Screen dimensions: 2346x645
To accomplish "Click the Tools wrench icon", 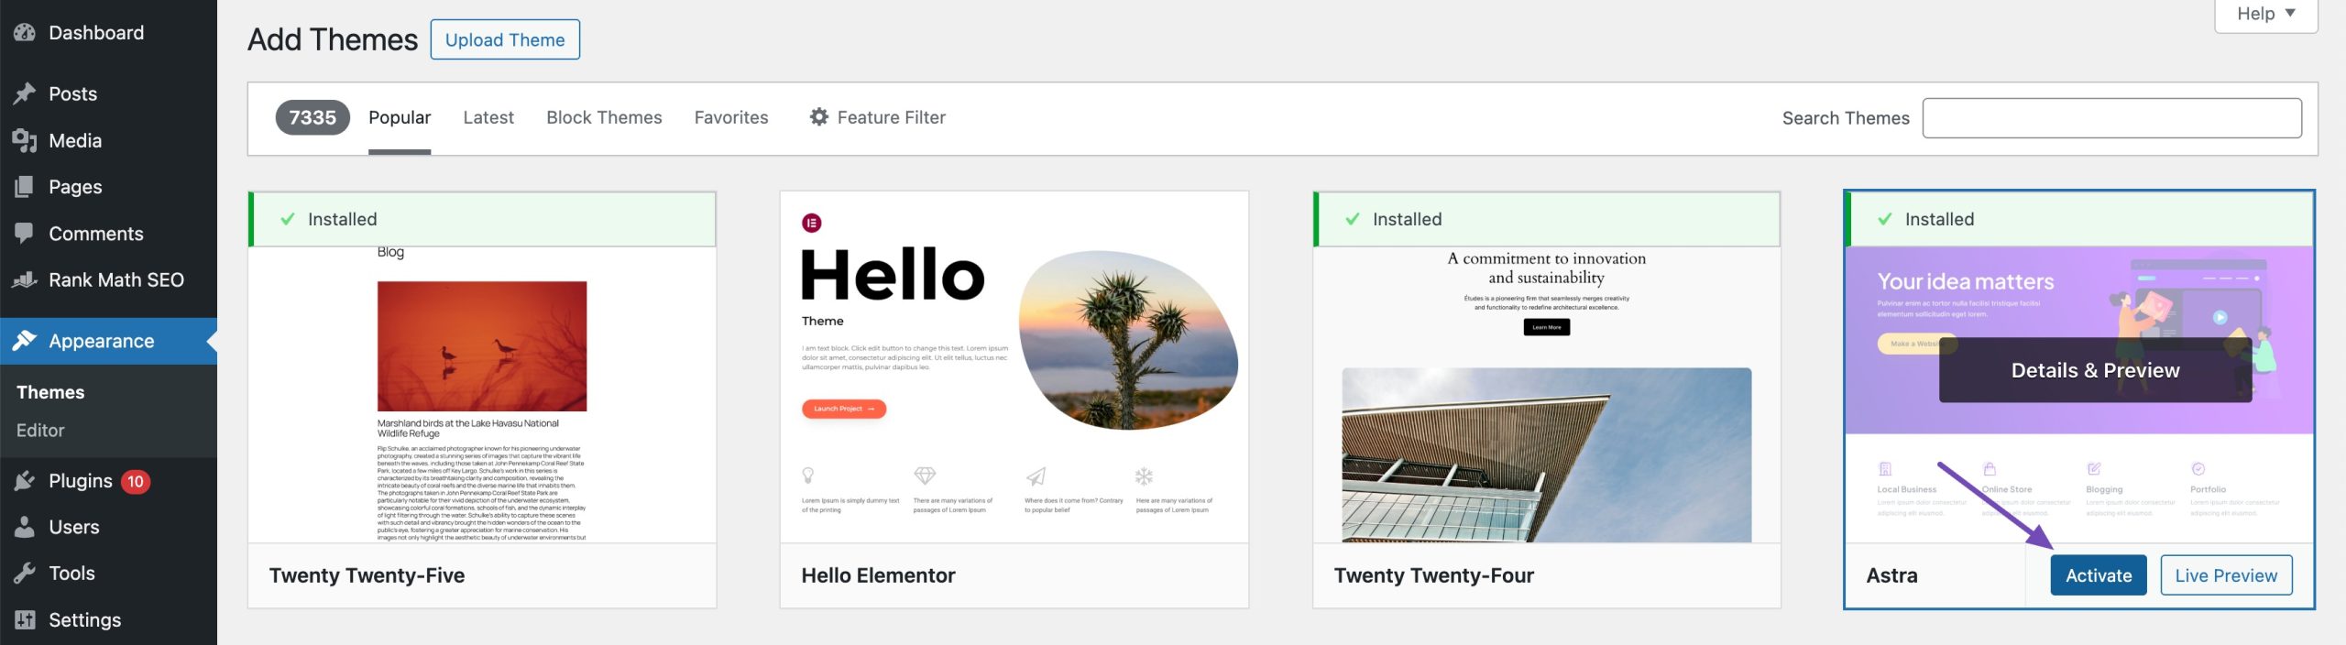I will coord(25,574).
